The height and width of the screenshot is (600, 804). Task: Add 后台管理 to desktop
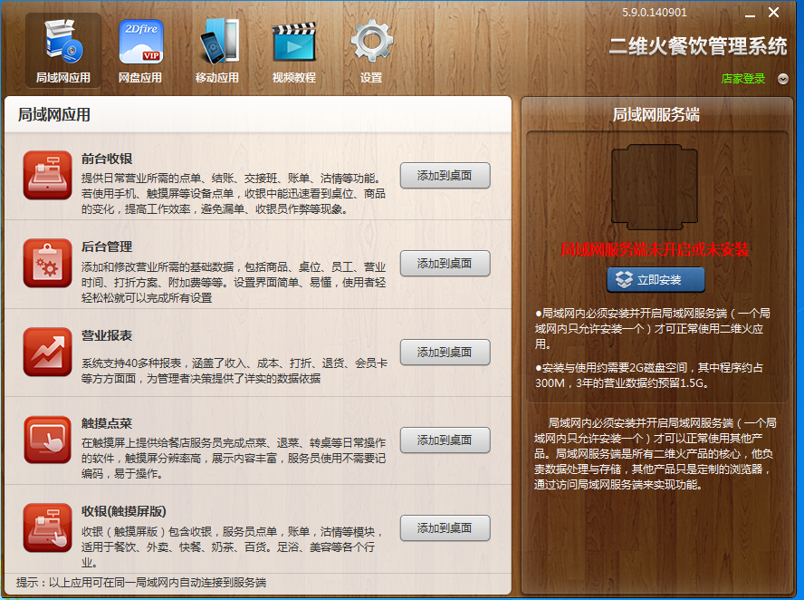(x=445, y=264)
